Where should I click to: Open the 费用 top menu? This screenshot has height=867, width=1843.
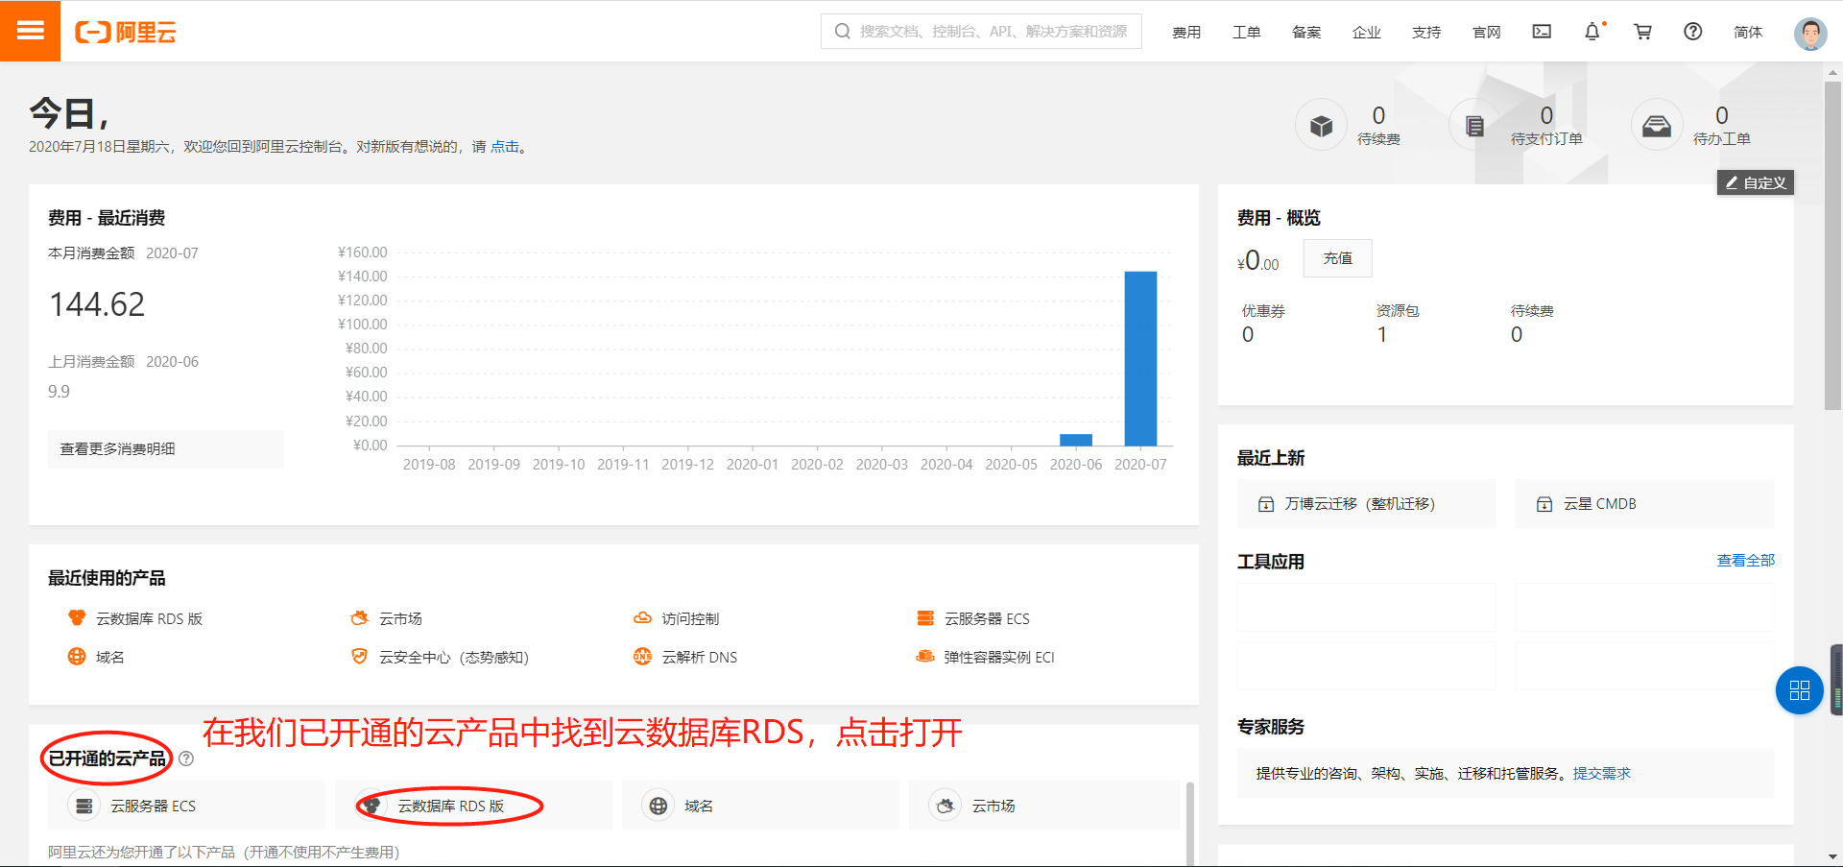point(1186,32)
